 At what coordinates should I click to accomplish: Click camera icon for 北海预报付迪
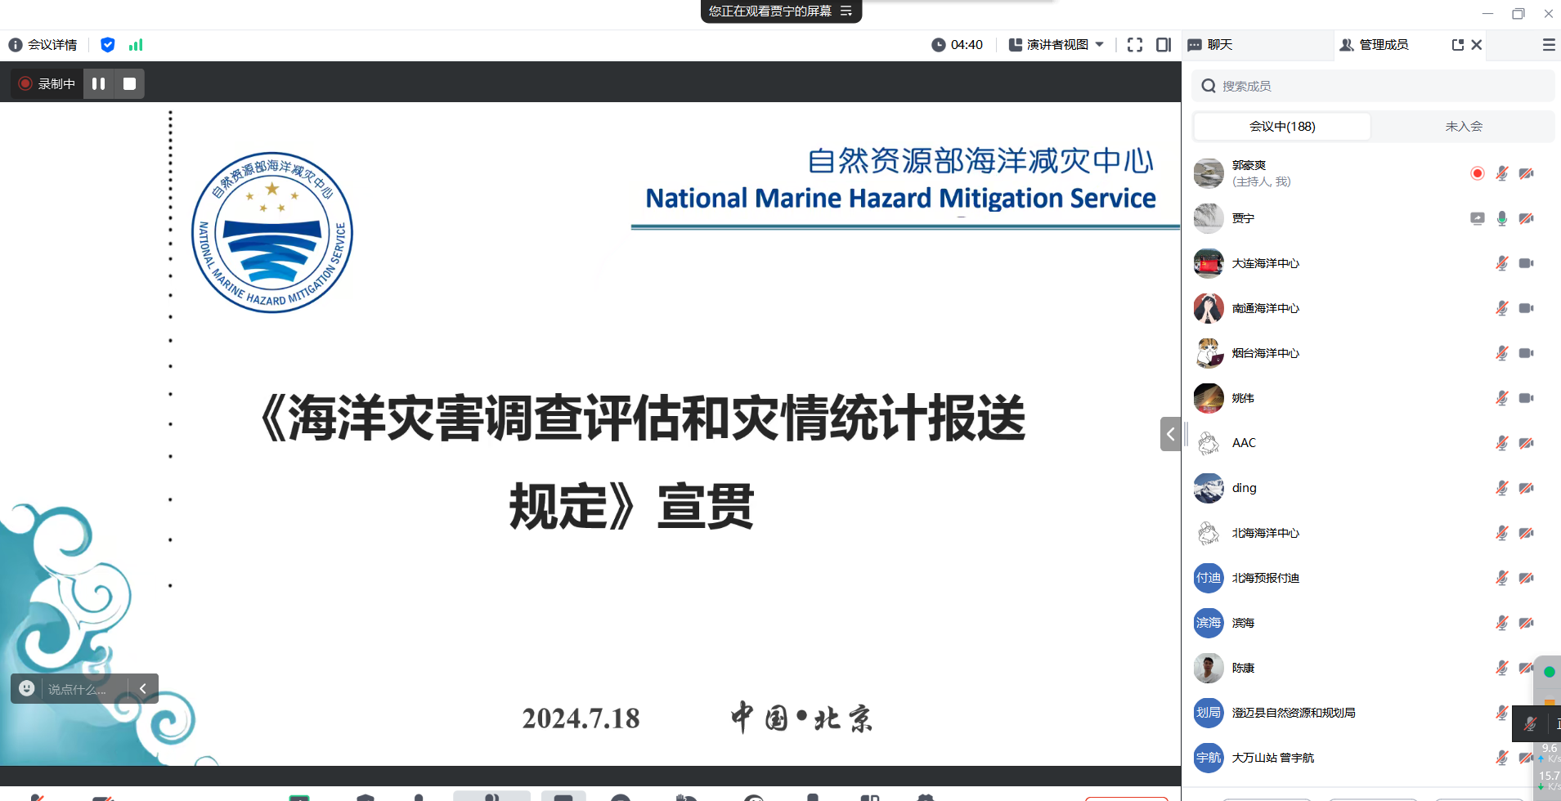click(x=1527, y=578)
